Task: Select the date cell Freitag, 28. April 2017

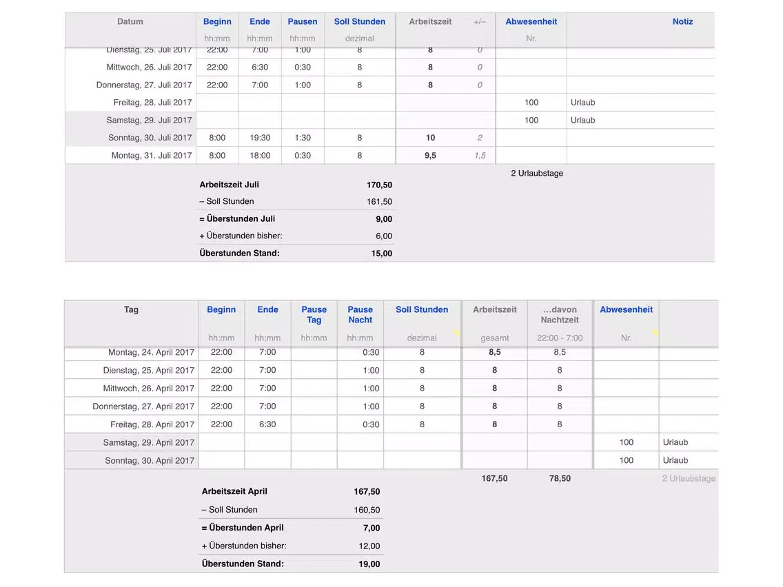Action: pos(152,424)
